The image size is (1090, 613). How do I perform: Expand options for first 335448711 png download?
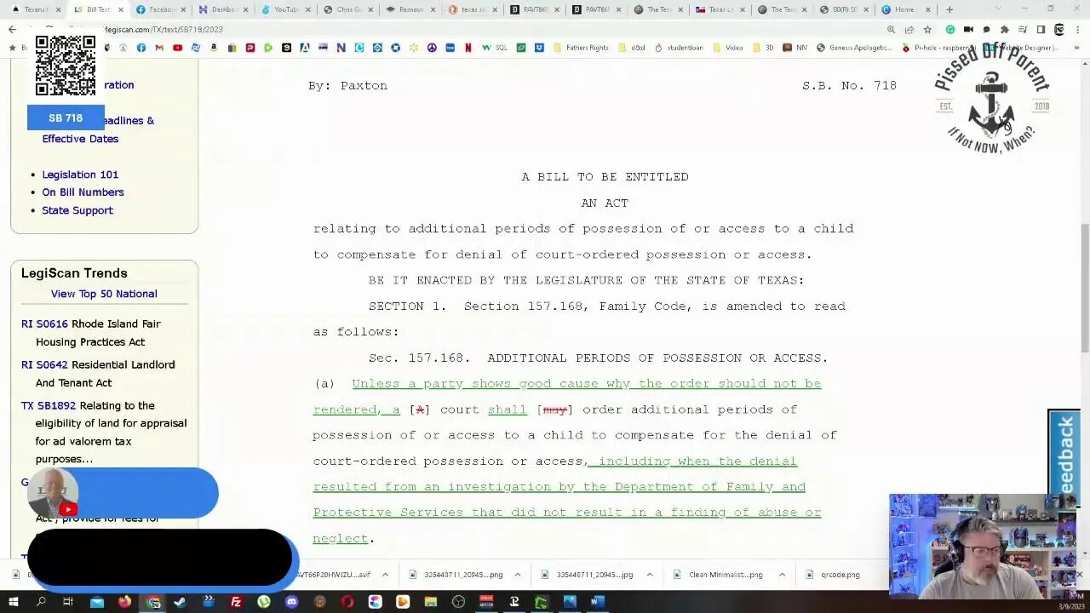[x=518, y=575]
